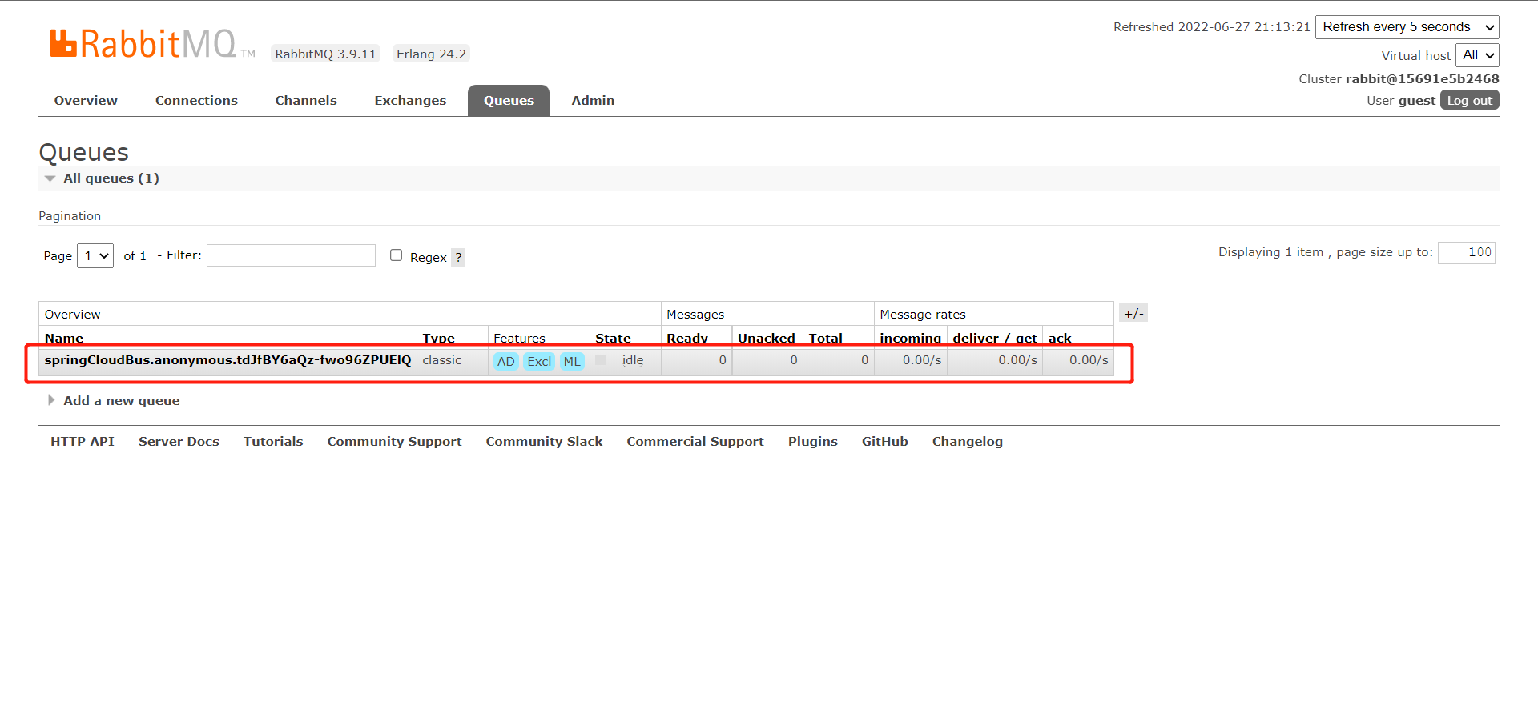Viewport: 1538px width, 722px height.
Task: Click the AD feature badge
Action: 505,361
